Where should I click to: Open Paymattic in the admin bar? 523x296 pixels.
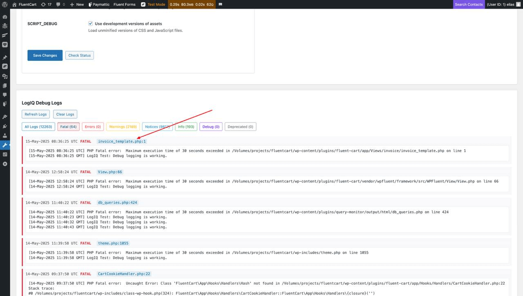[x=99, y=4]
